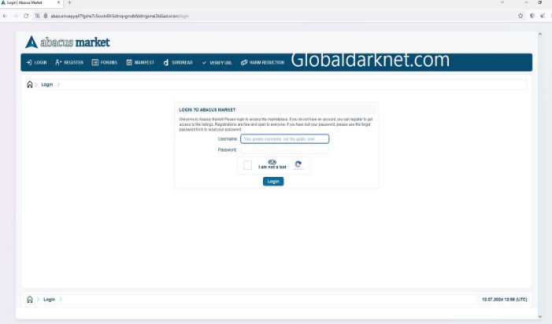This screenshot has width=552, height=324.
Task: Click the onion URL in address bar
Action: click(120, 17)
